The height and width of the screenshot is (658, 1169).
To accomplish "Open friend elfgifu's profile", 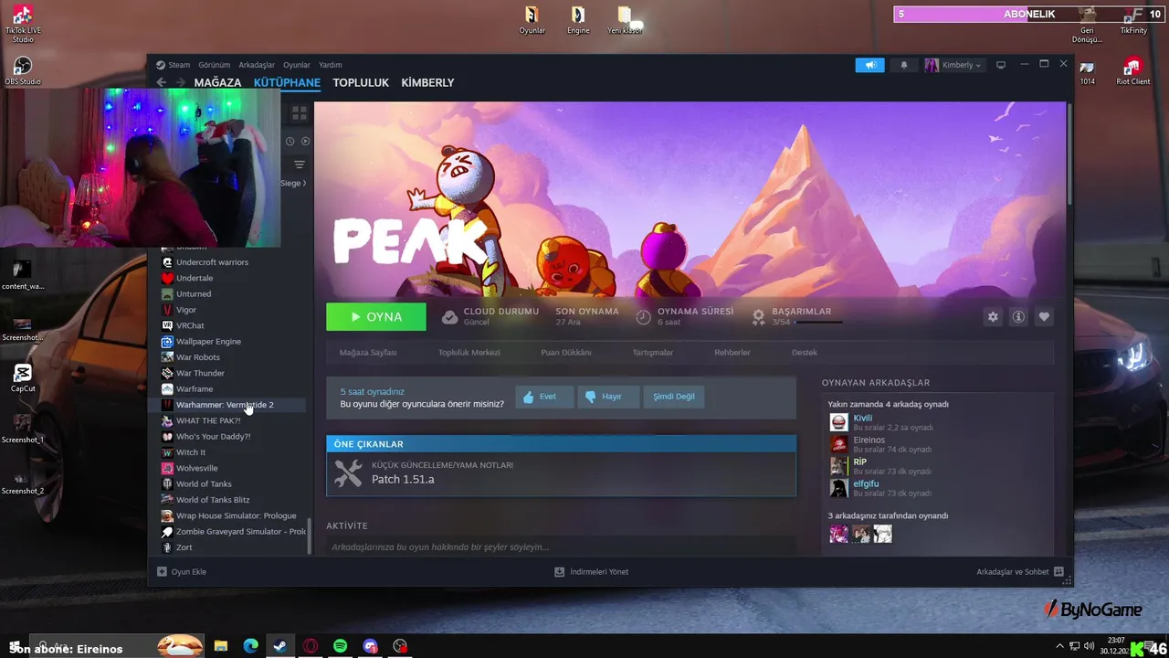I will tap(866, 483).
